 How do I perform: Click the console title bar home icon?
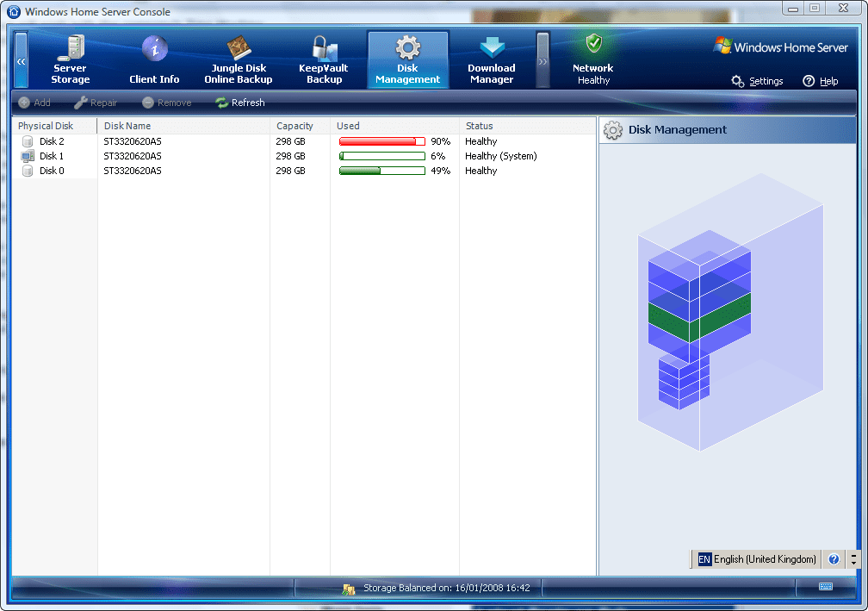pyautogui.click(x=14, y=11)
